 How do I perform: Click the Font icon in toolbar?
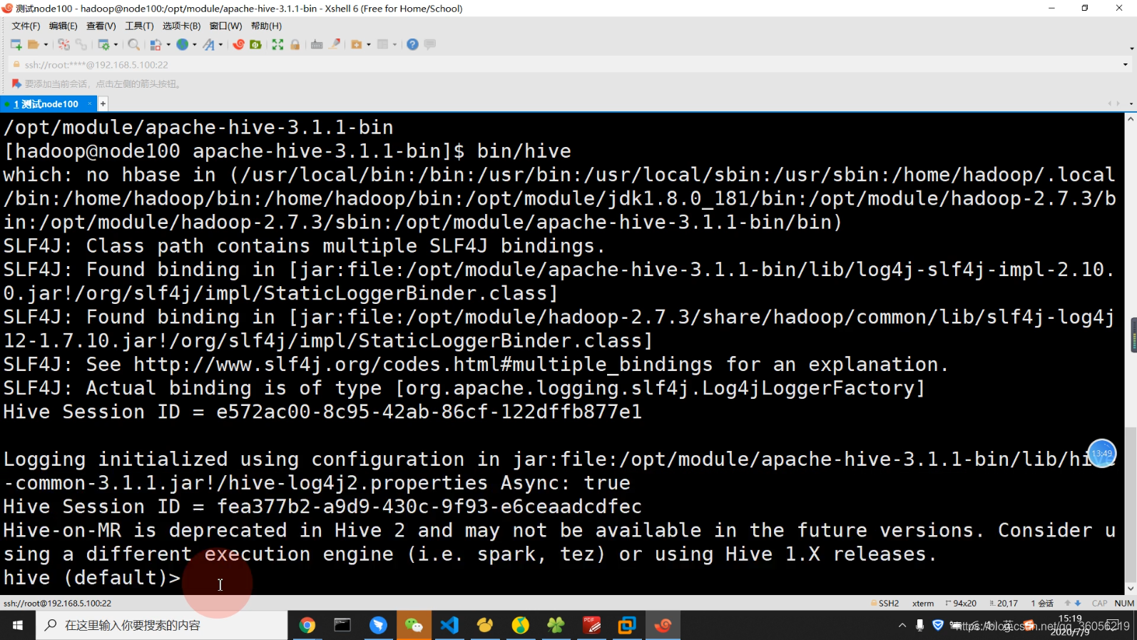[208, 44]
